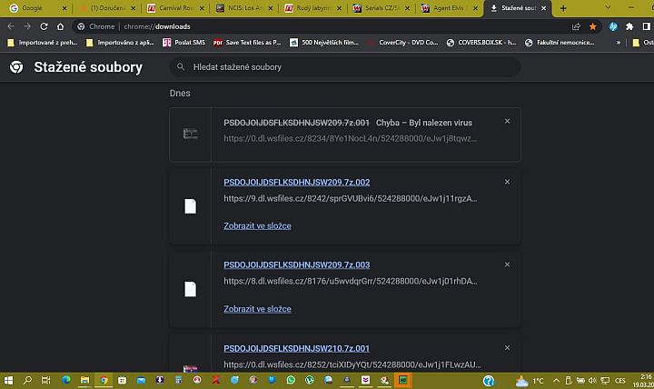Open WhatsApp from taskbar
The image size is (654, 389).
(x=291, y=380)
